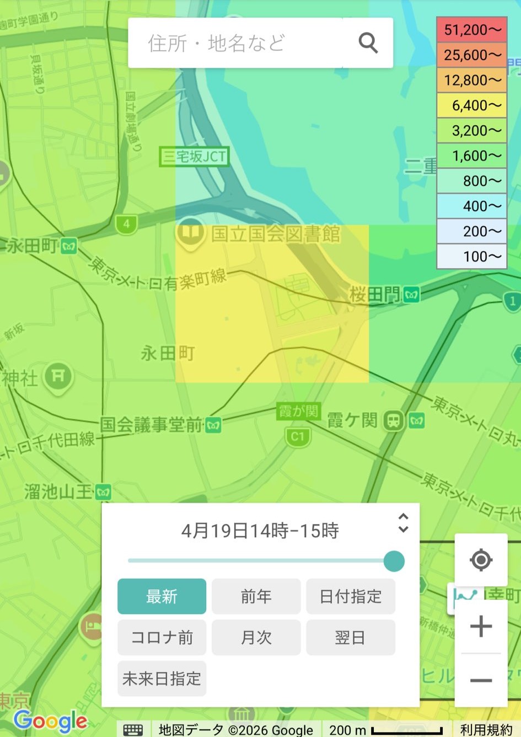Viewport: 521px width, 737px height.
Task: Open the 日付指定 date picker
Action: click(350, 596)
